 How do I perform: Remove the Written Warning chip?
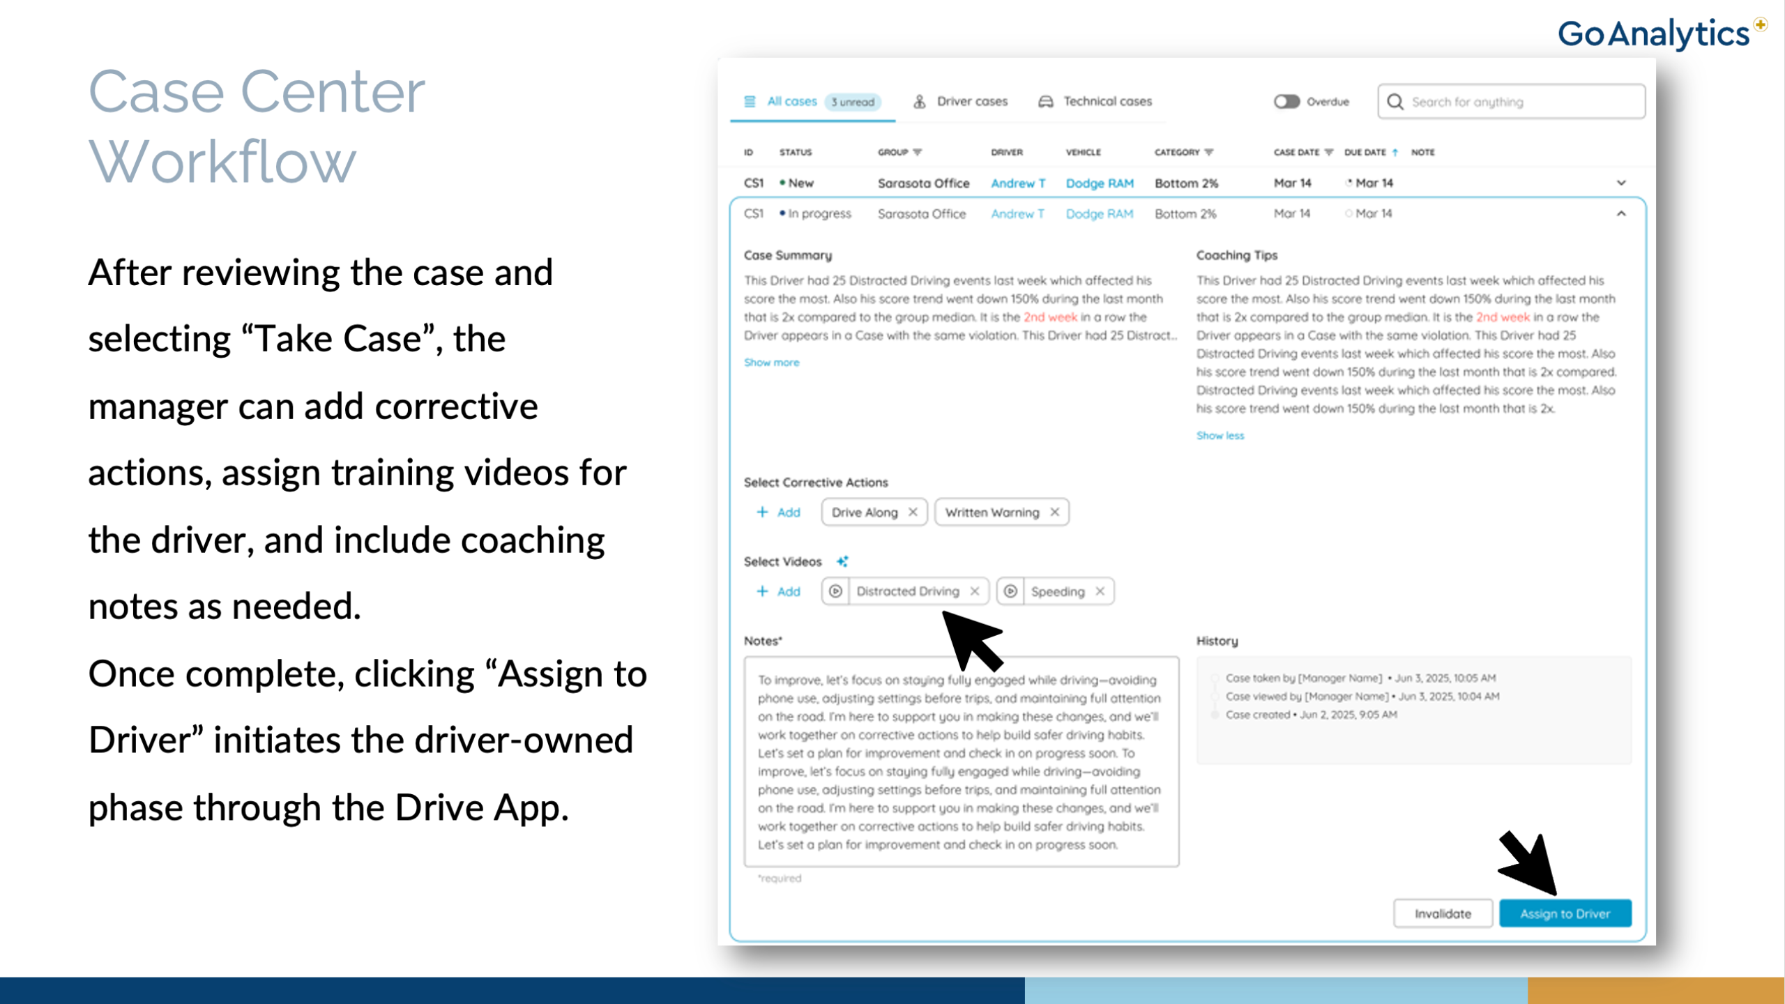pos(1055,512)
